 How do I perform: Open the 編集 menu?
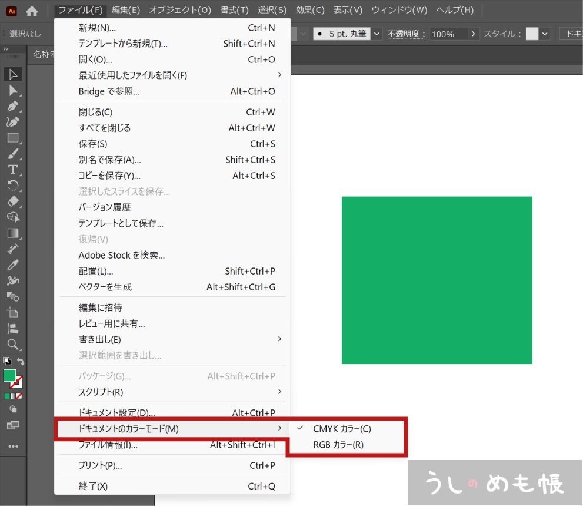(x=126, y=10)
